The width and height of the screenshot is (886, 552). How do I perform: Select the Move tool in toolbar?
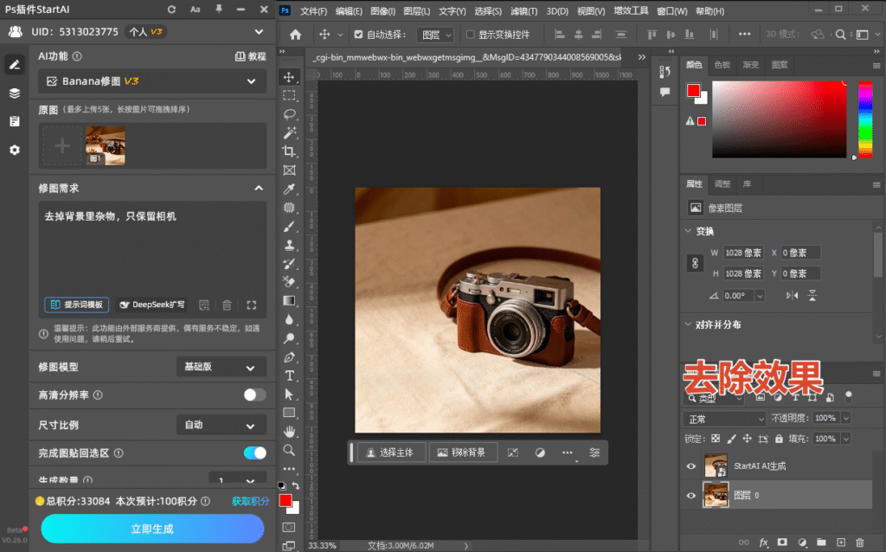tap(289, 77)
